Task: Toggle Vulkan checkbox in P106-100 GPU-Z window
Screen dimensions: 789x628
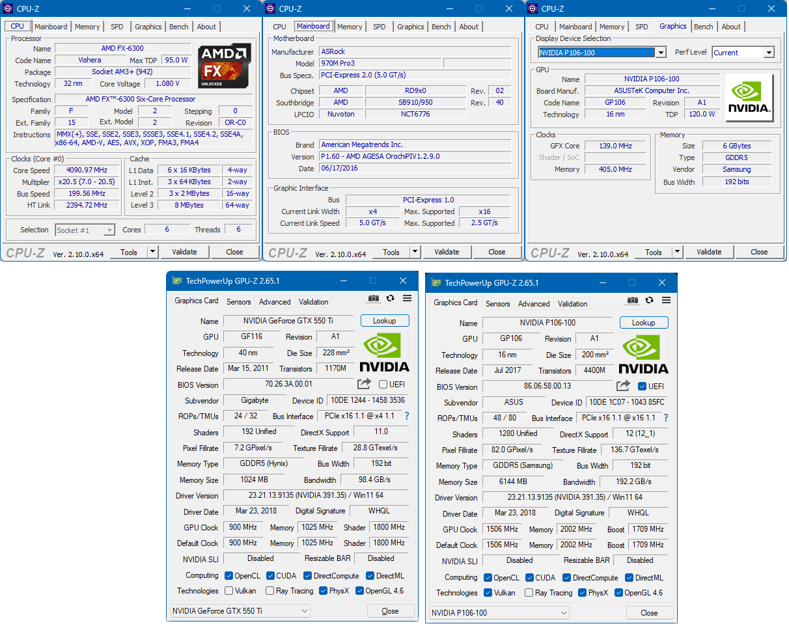Action: (x=488, y=593)
